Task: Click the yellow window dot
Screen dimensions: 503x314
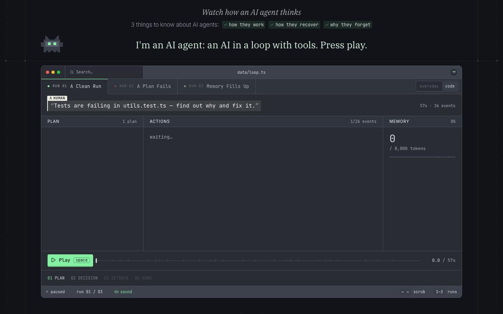Action: 53,72
